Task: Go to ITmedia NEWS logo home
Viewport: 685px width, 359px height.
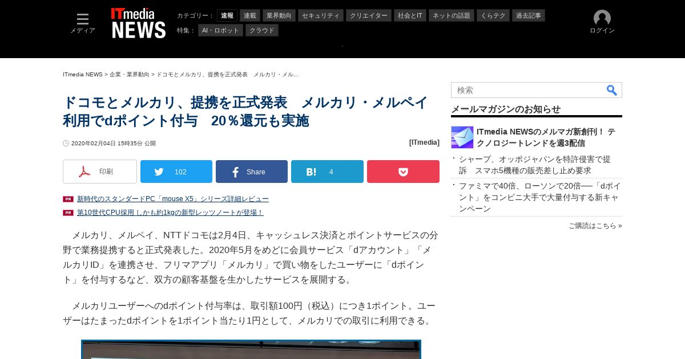Action: 138,23
